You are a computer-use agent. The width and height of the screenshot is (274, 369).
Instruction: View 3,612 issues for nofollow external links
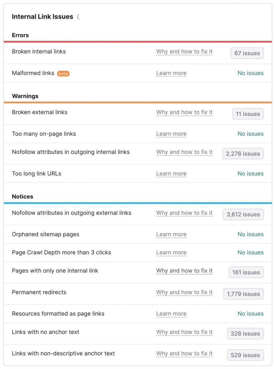(x=243, y=214)
